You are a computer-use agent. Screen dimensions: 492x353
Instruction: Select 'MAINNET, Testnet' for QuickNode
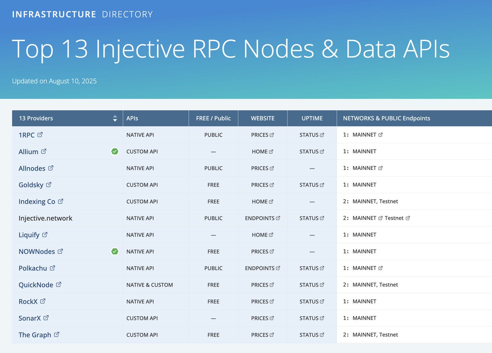point(375,285)
